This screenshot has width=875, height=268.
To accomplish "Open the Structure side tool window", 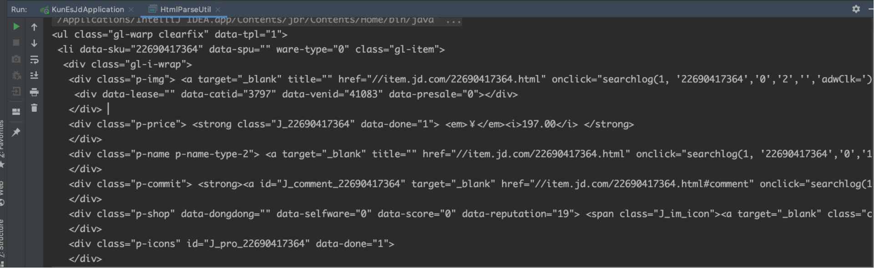I will (2, 243).
